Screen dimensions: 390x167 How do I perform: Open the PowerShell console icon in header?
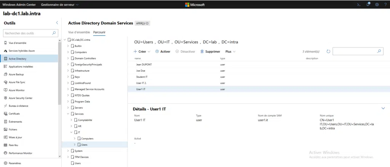pyautogui.click(x=359, y=5)
